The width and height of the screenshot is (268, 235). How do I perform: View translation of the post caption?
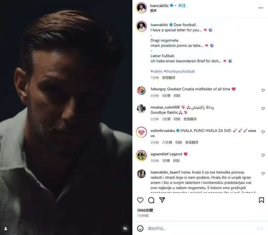pos(169,78)
